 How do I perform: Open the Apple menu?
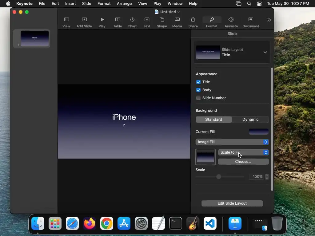[8, 4]
